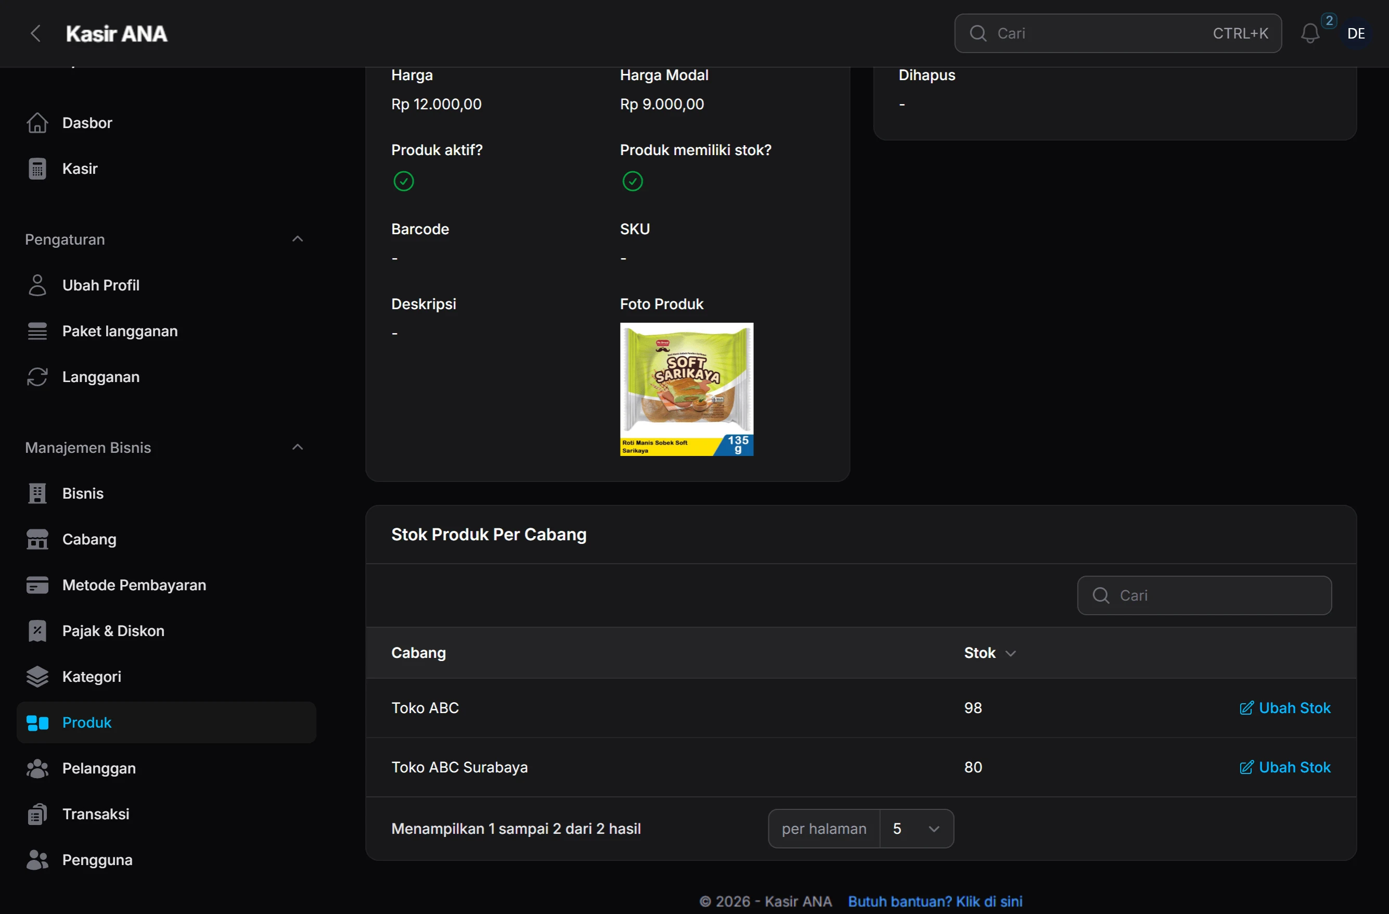1389x914 pixels.
Task: Click the DE user avatar
Action: pos(1356,33)
